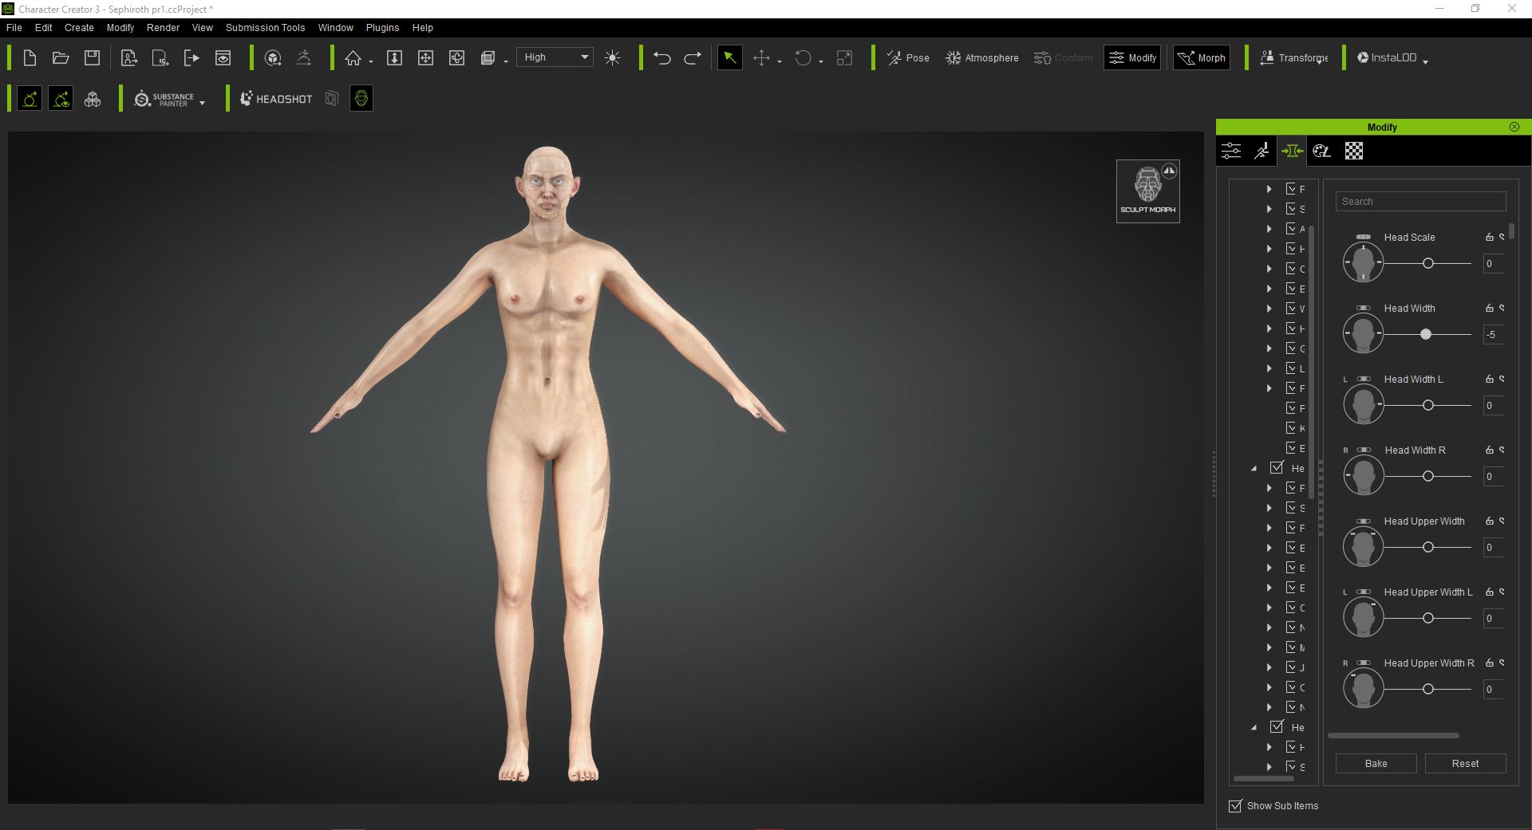Click the Home camera view icon
Image resolution: width=1532 pixels, height=830 pixels.
353,57
